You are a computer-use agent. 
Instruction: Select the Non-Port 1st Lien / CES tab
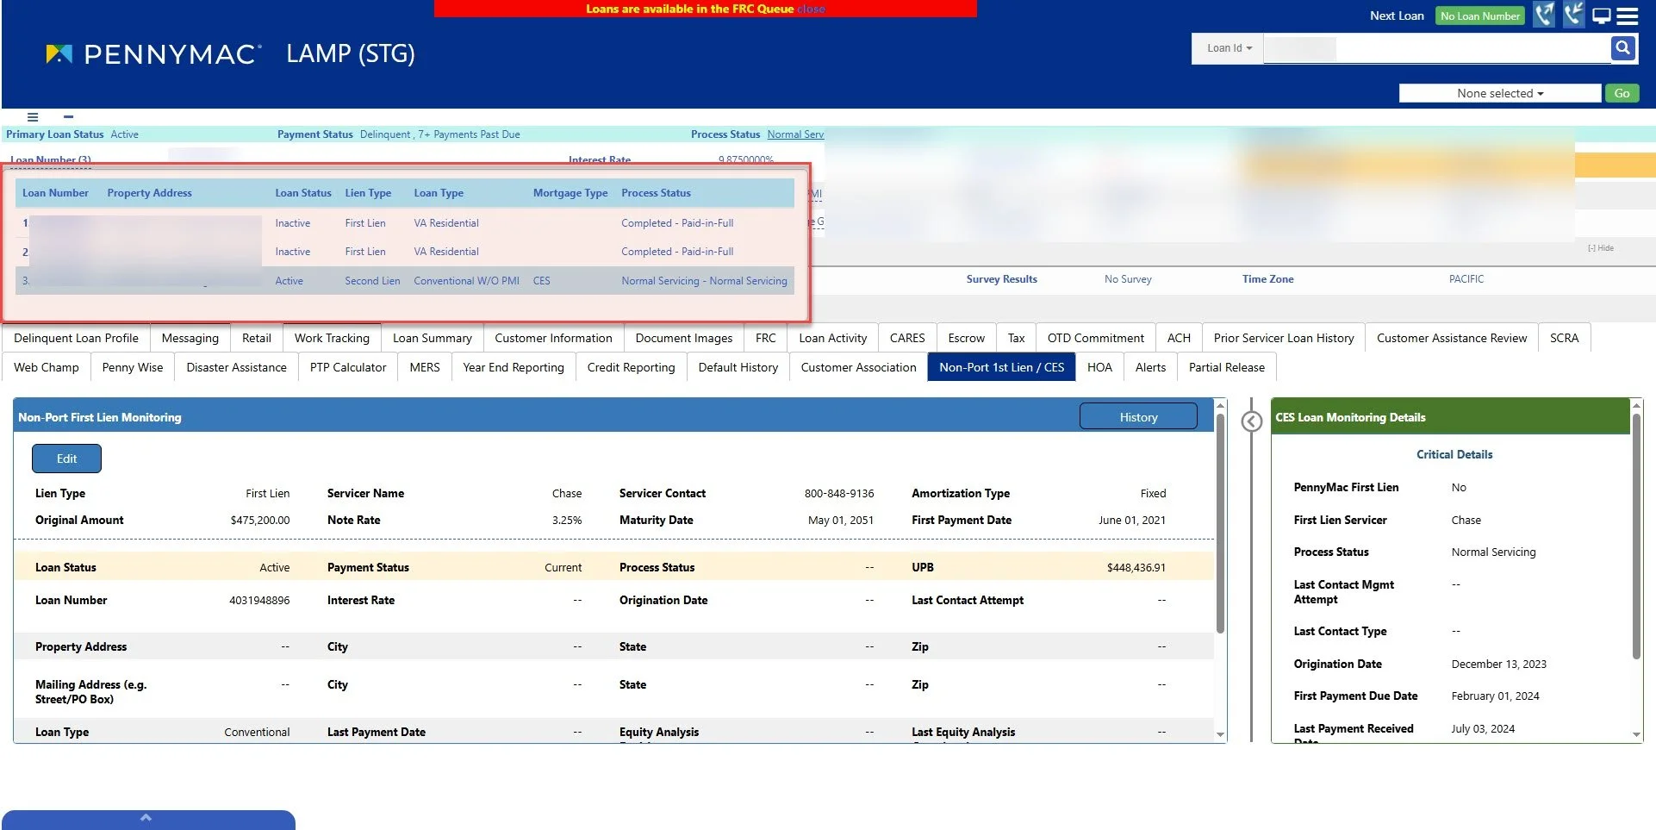pos(1001,367)
